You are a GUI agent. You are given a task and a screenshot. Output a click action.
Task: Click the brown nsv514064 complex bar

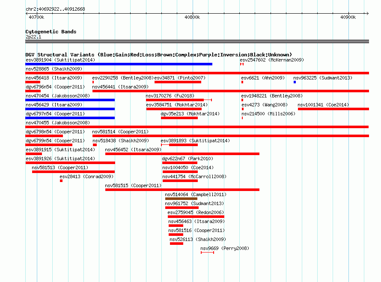(x=181, y=199)
